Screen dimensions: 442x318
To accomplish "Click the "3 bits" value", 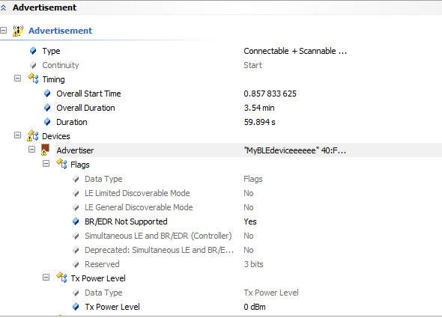I will pos(253,264).
